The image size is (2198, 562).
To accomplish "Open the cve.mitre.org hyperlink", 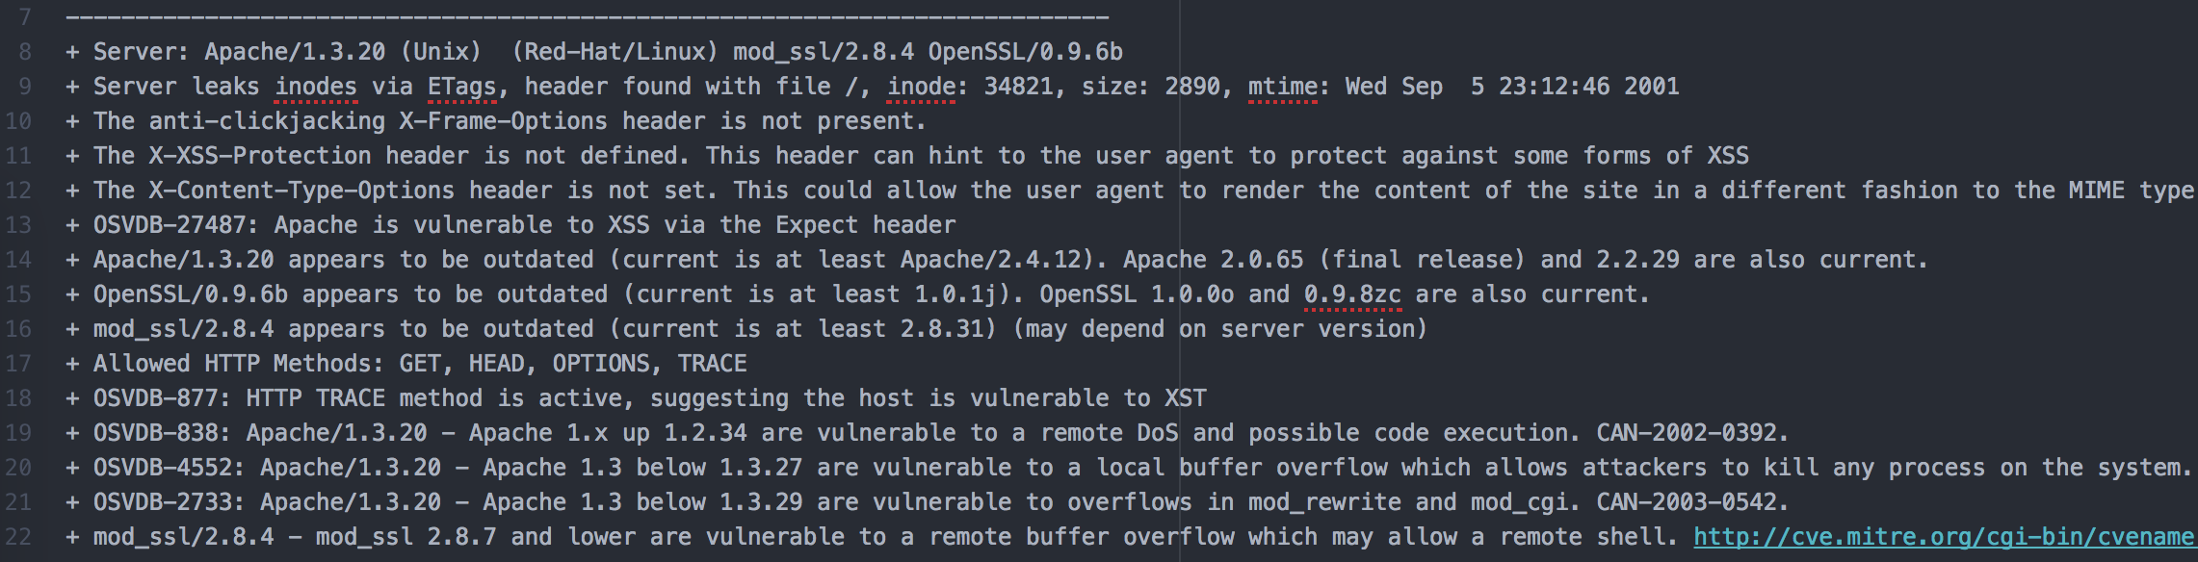I will pyautogui.click(x=1942, y=537).
